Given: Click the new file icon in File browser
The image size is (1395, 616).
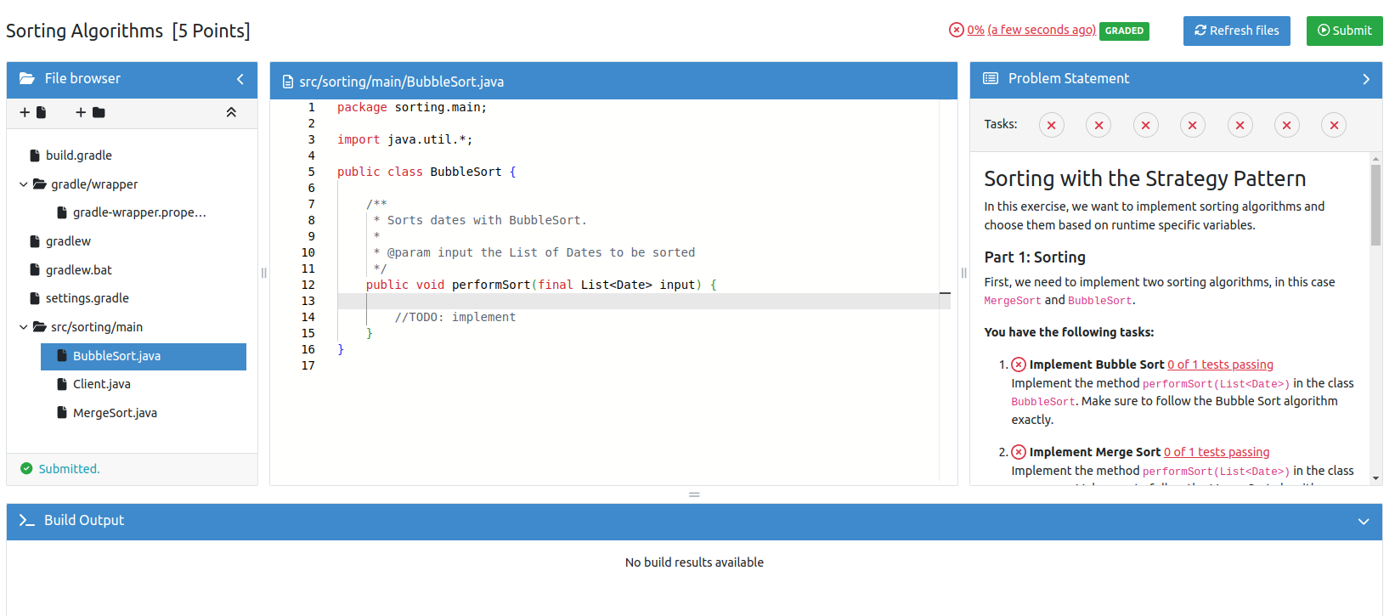Looking at the screenshot, I should pos(33,112).
